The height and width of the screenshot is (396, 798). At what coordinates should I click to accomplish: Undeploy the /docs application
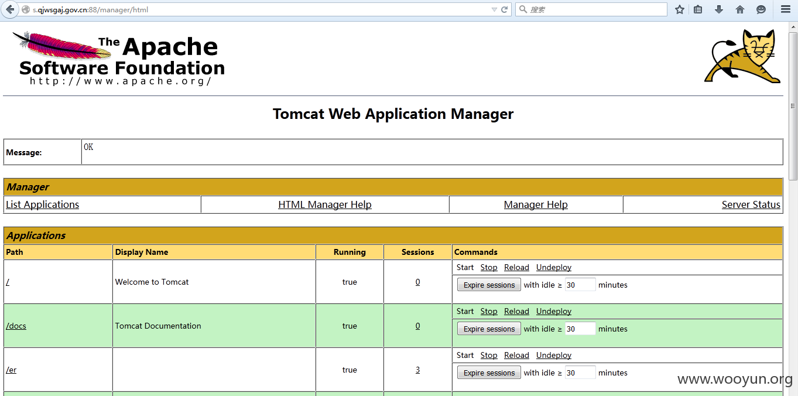tap(554, 311)
